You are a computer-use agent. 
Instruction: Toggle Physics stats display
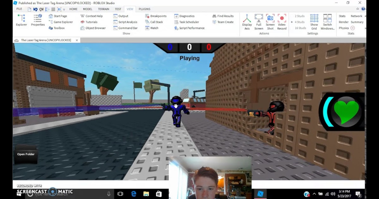344,28
